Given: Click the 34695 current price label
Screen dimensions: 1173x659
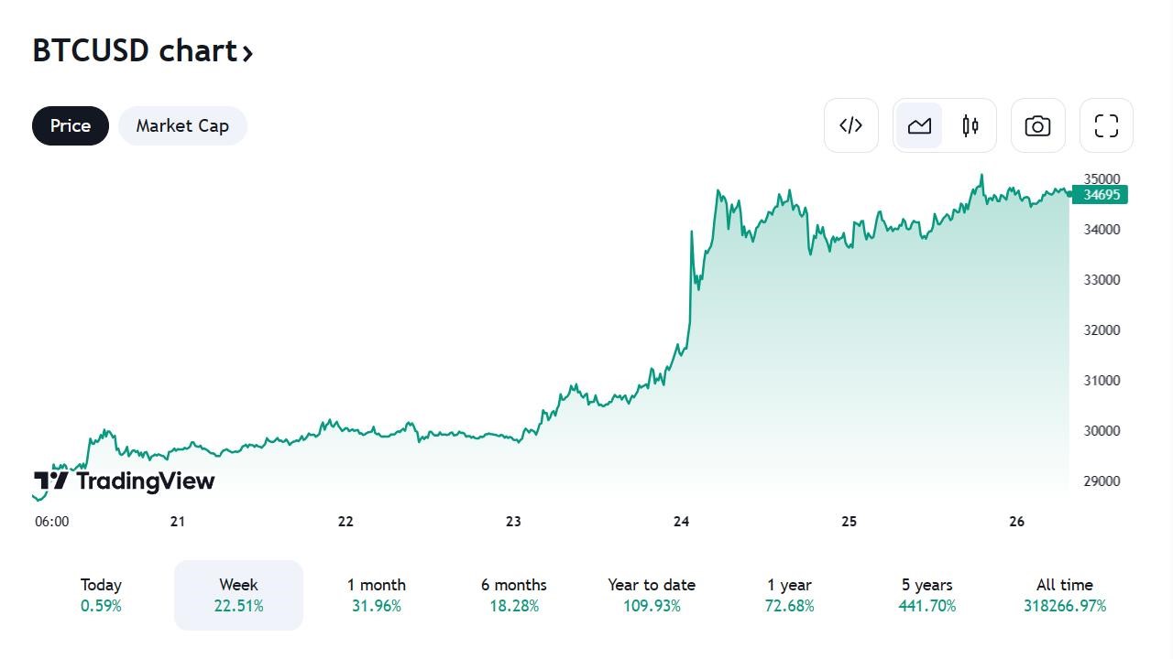Looking at the screenshot, I should tap(1100, 195).
